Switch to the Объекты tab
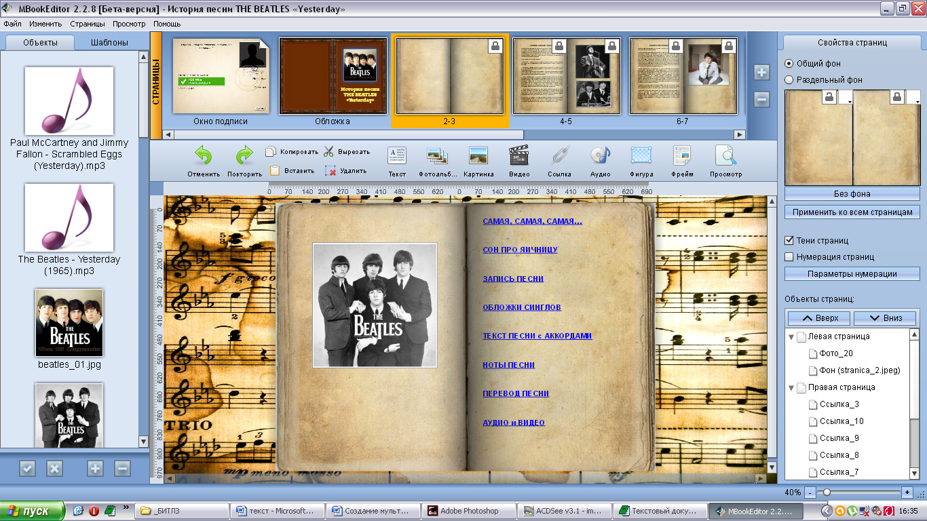 [x=40, y=42]
